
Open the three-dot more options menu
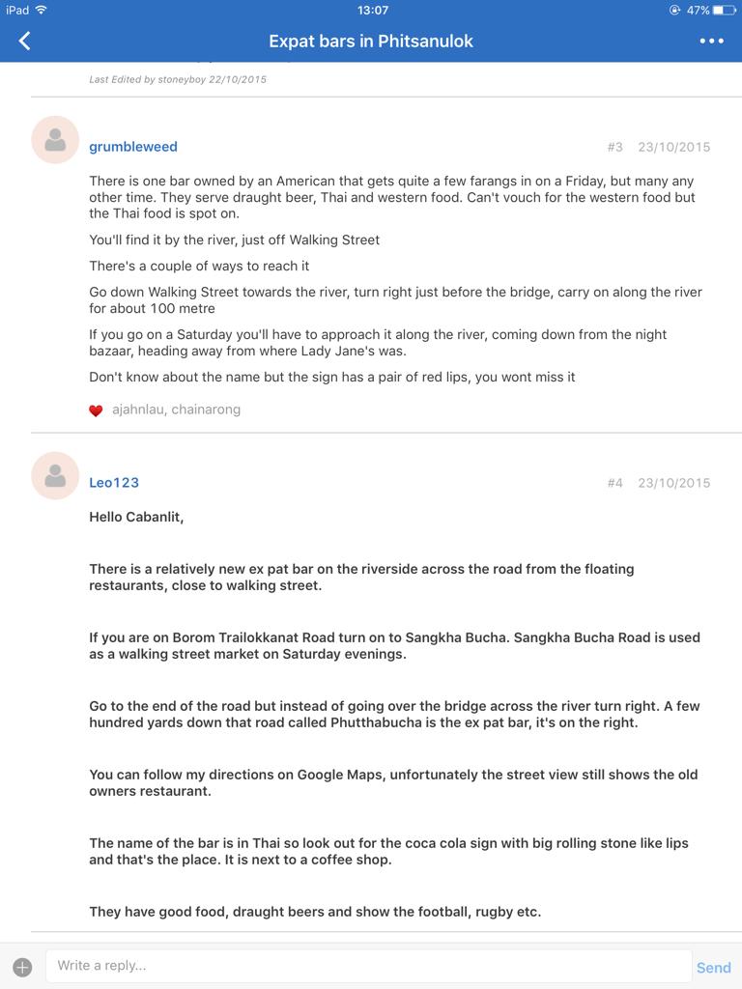pyautogui.click(x=711, y=41)
